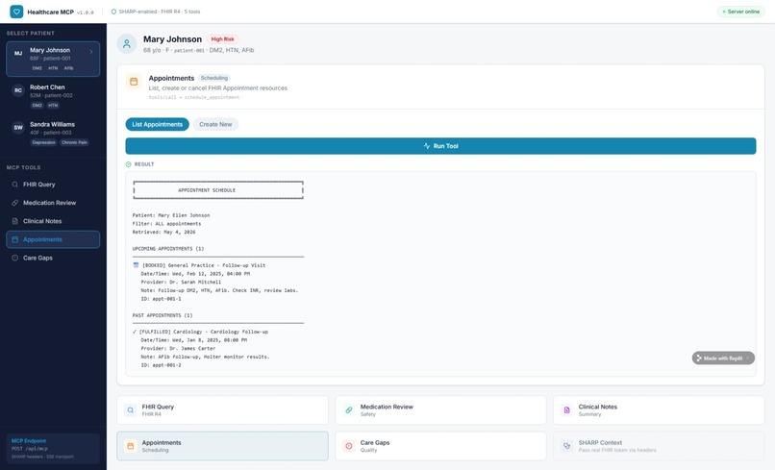Select patient Sandra Williams
This screenshot has height=470, width=775.
click(53, 133)
